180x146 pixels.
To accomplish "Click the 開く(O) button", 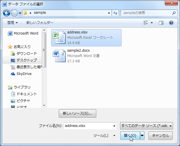I will 130,136.
